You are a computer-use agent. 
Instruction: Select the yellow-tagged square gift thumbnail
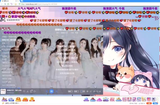tap(144, 99)
